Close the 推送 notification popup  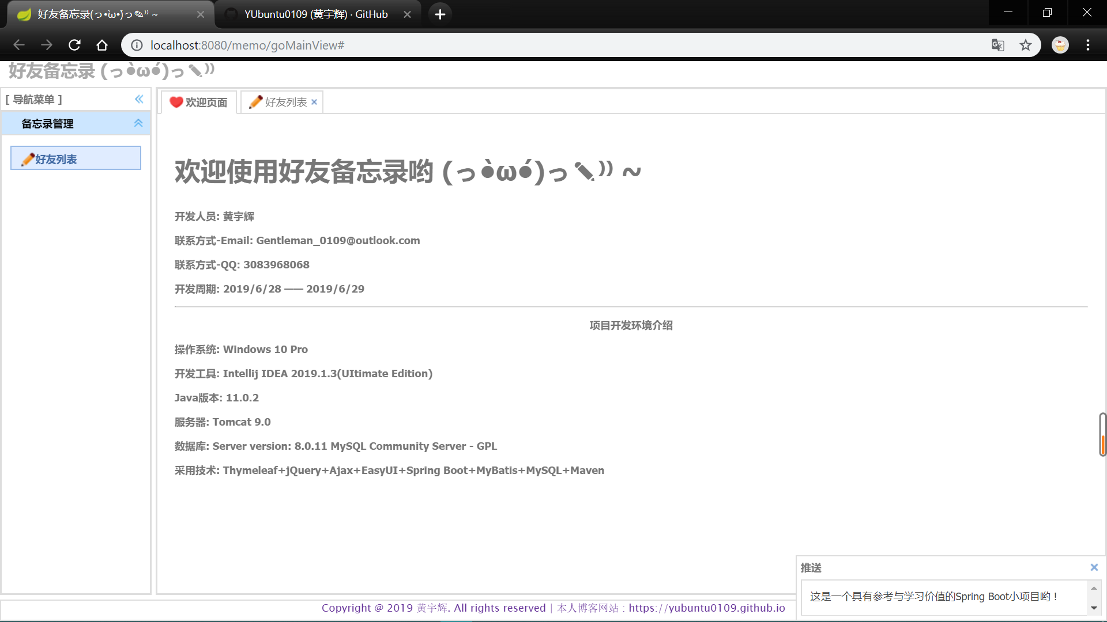[1094, 567]
